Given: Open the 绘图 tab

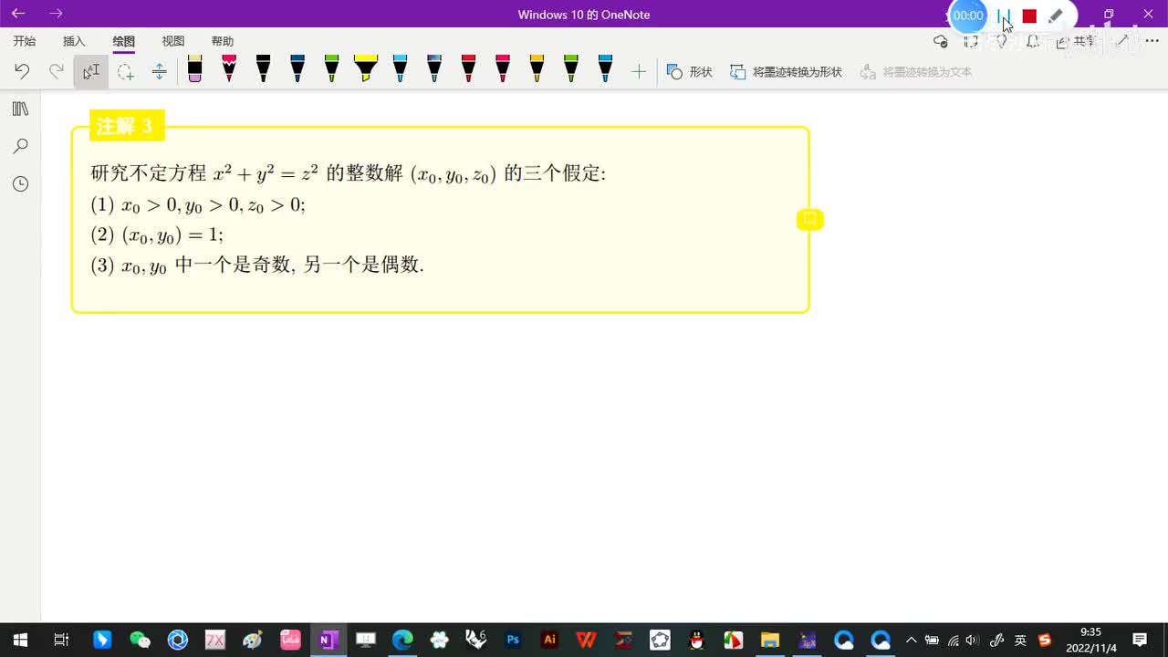Looking at the screenshot, I should click(x=123, y=41).
